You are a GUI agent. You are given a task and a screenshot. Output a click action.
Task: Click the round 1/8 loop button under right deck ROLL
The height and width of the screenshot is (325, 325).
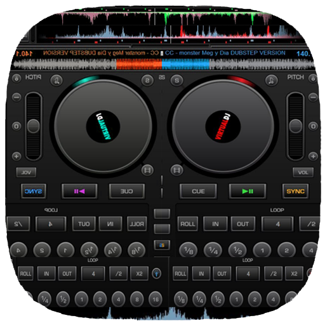(x=189, y=251)
